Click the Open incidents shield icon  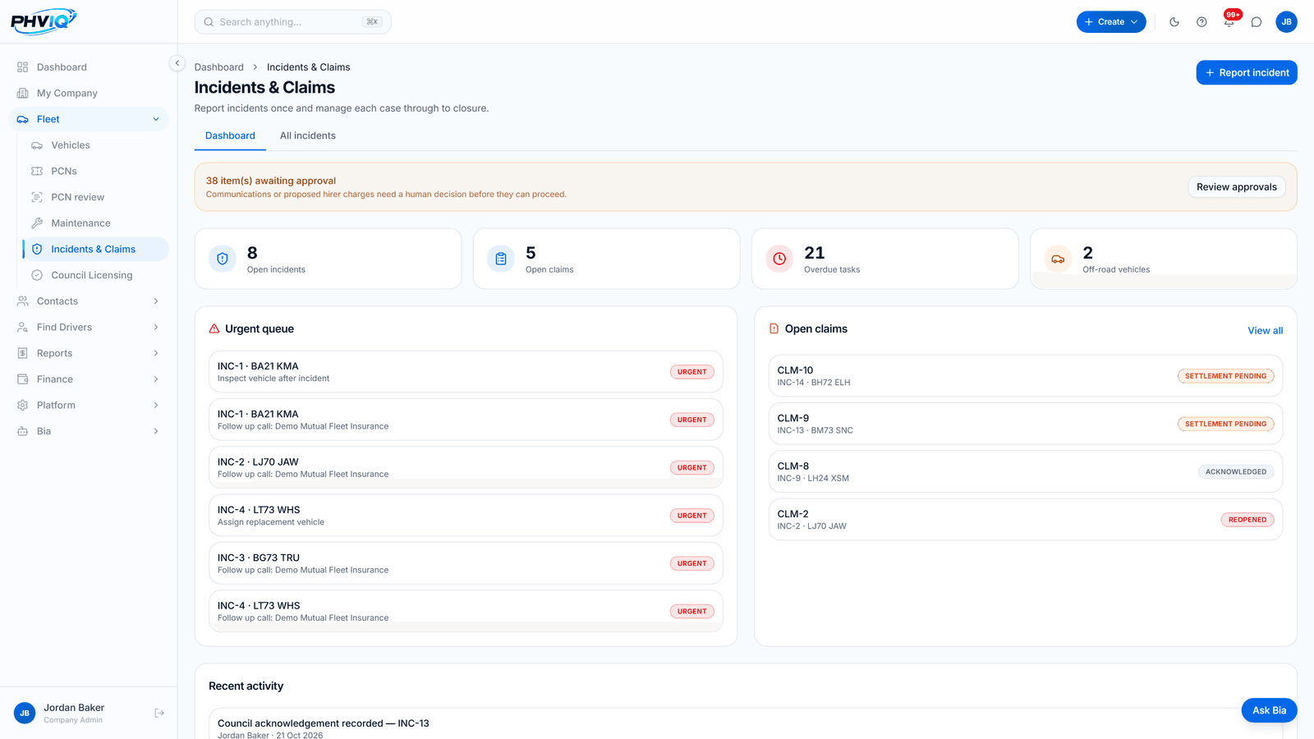click(x=223, y=259)
